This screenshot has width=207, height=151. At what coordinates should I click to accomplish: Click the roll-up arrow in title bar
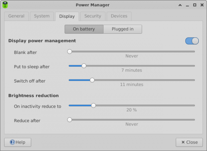pos(180,5)
